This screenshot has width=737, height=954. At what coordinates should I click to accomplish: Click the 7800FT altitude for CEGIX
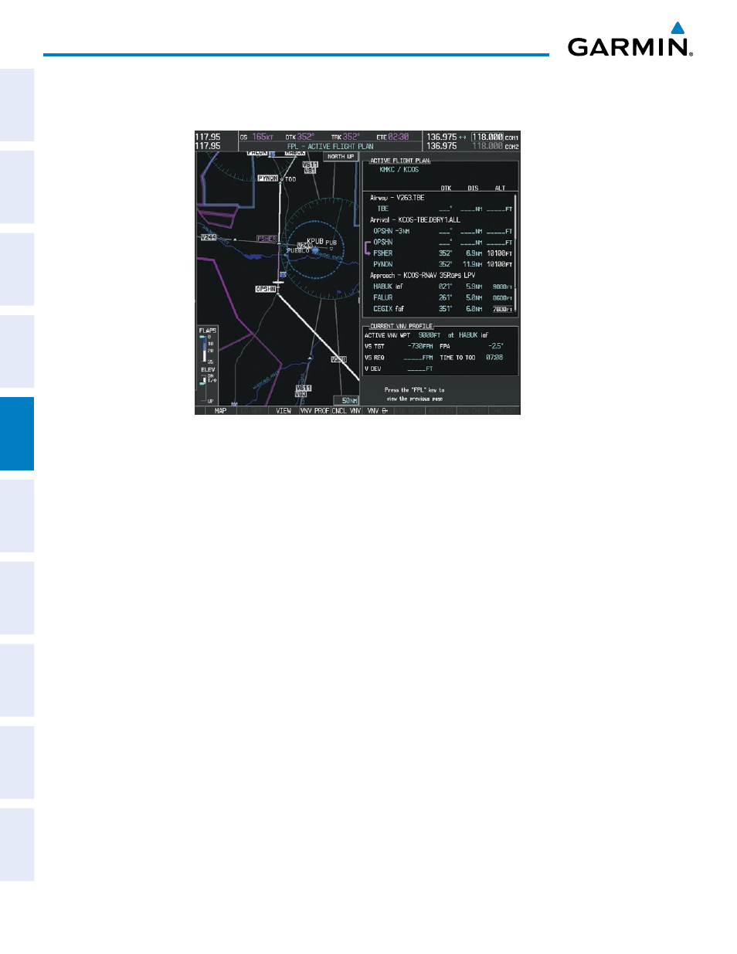point(502,309)
